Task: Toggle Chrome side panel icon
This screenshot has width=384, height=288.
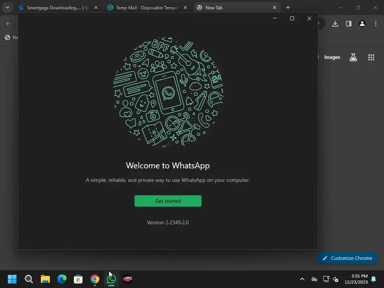Action: click(349, 24)
